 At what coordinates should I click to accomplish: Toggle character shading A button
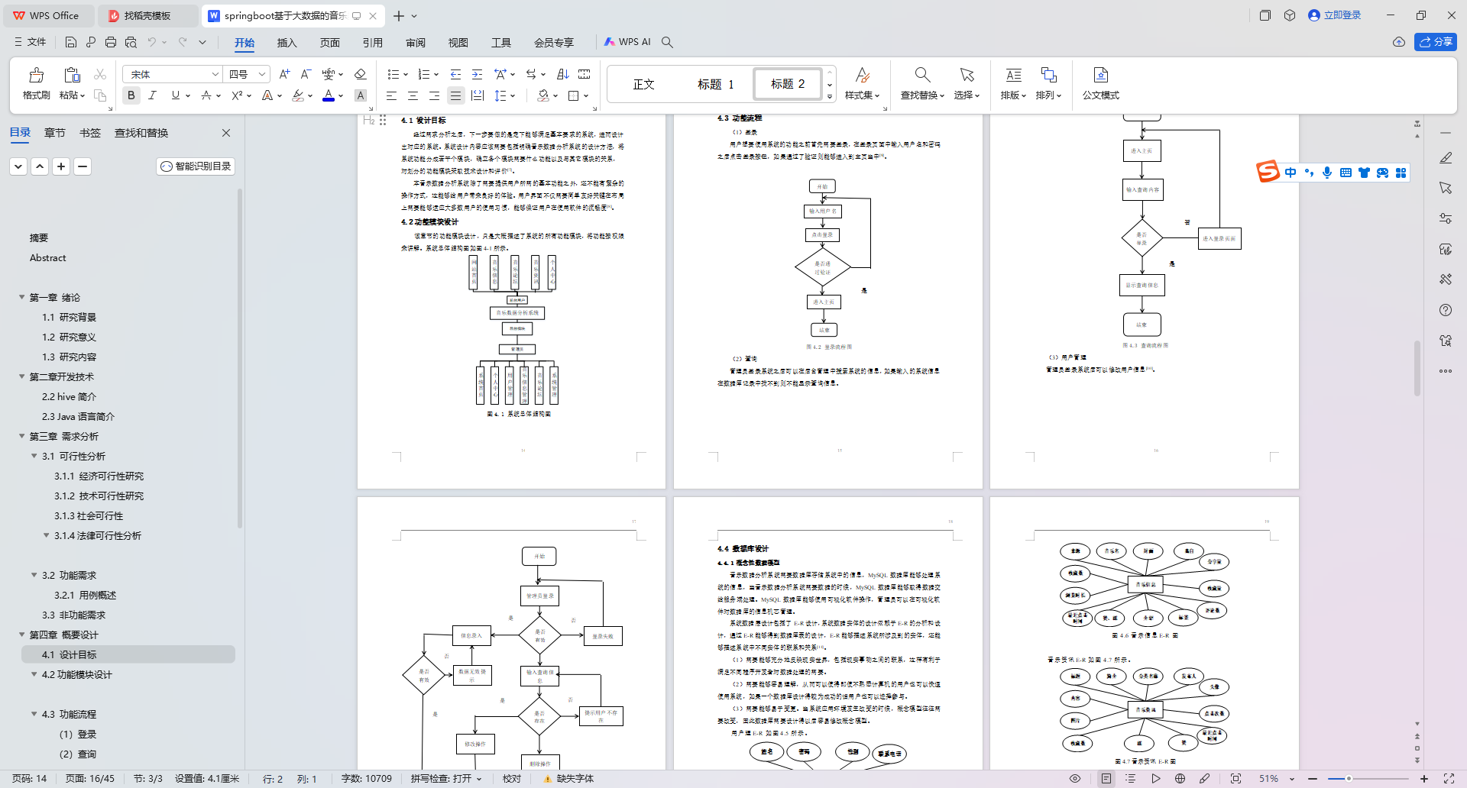(361, 95)
